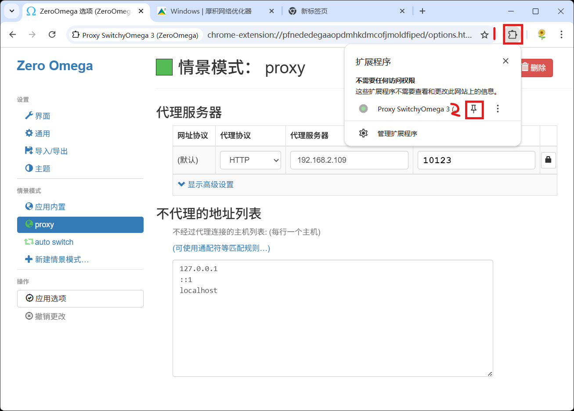This screenshot has height=411, width=574.
Task: Open the 导入/导出 page
Action: point(44,150)
